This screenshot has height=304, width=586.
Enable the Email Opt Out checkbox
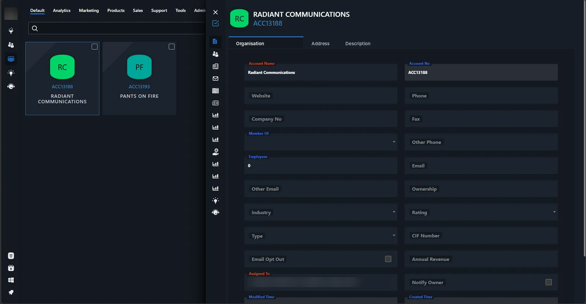click(388, 259)
